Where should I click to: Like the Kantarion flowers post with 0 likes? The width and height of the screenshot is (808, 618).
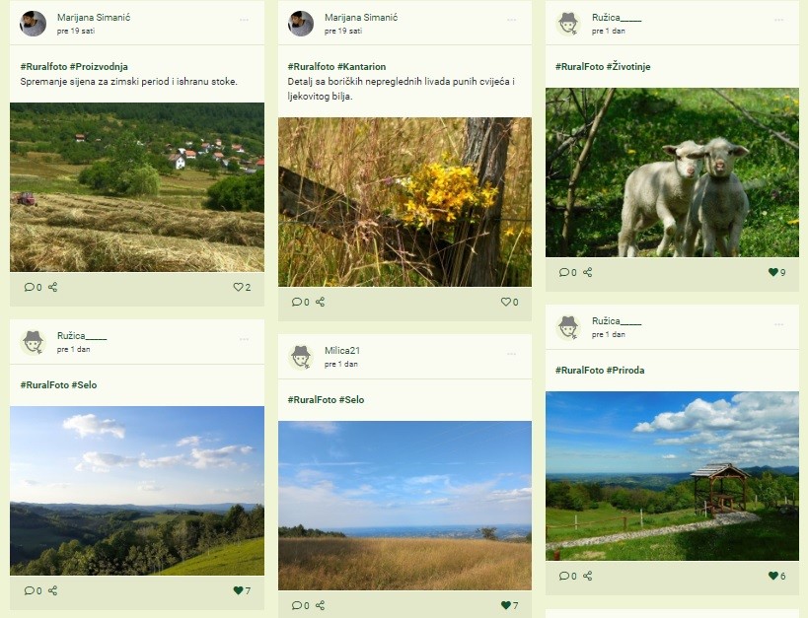(x=505, y=302)
